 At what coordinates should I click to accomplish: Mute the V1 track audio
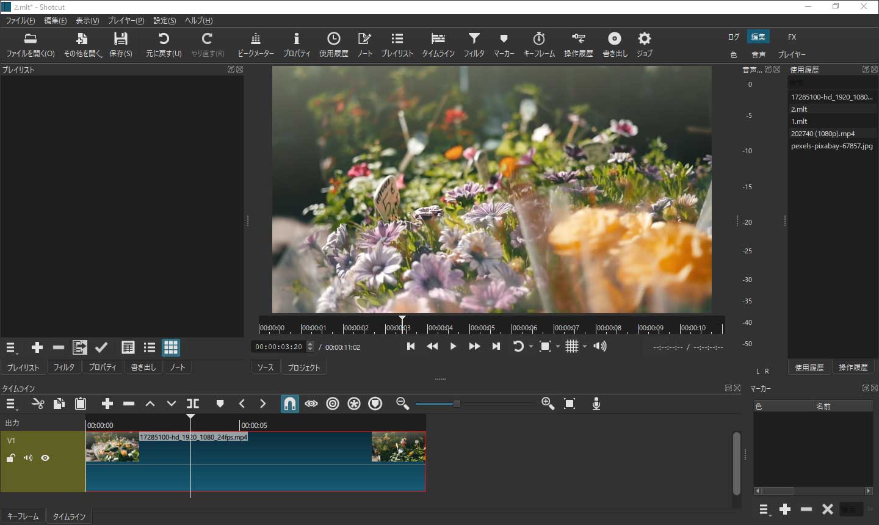pyautogui.click(x=28, y=458)
